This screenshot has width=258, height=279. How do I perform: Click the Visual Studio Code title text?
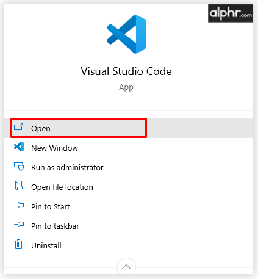click(x=126, y=71)
